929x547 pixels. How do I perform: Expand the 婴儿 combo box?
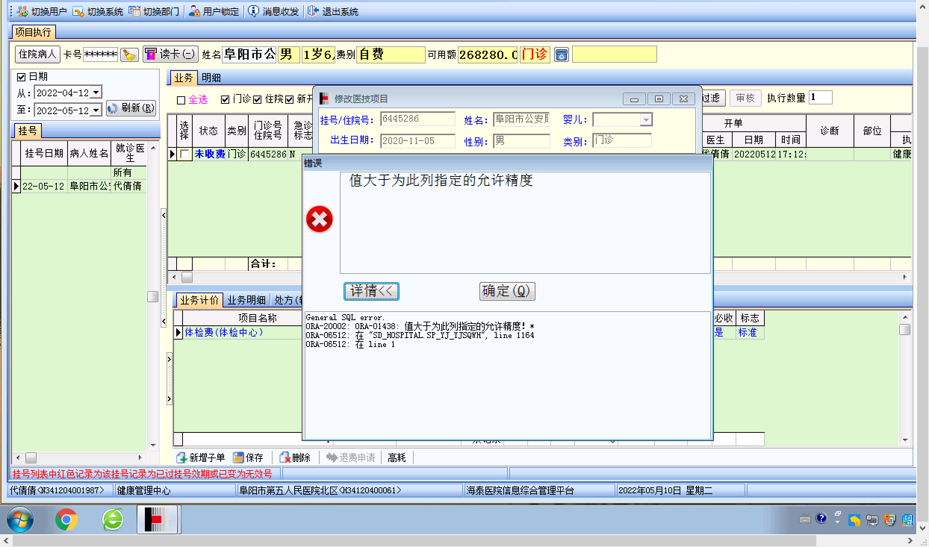pyautogui.click(x=646, y=120)
